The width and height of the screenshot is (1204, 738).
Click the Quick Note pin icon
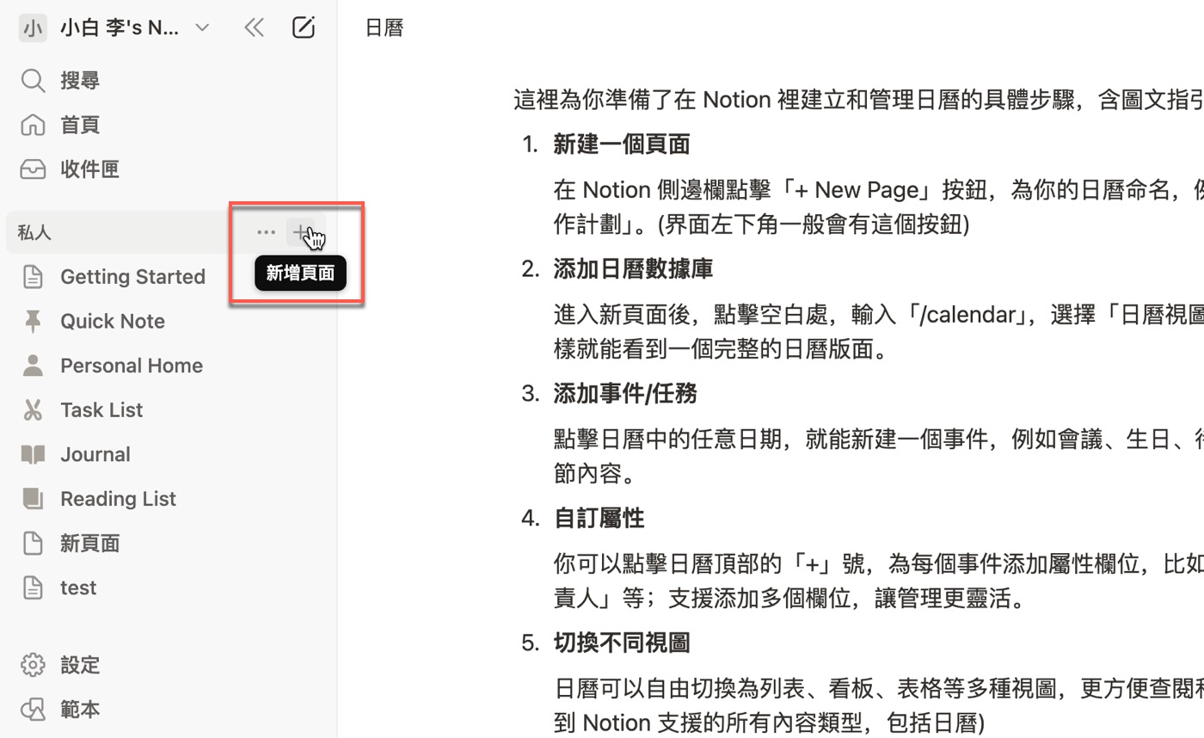click(x=33, y=322)
